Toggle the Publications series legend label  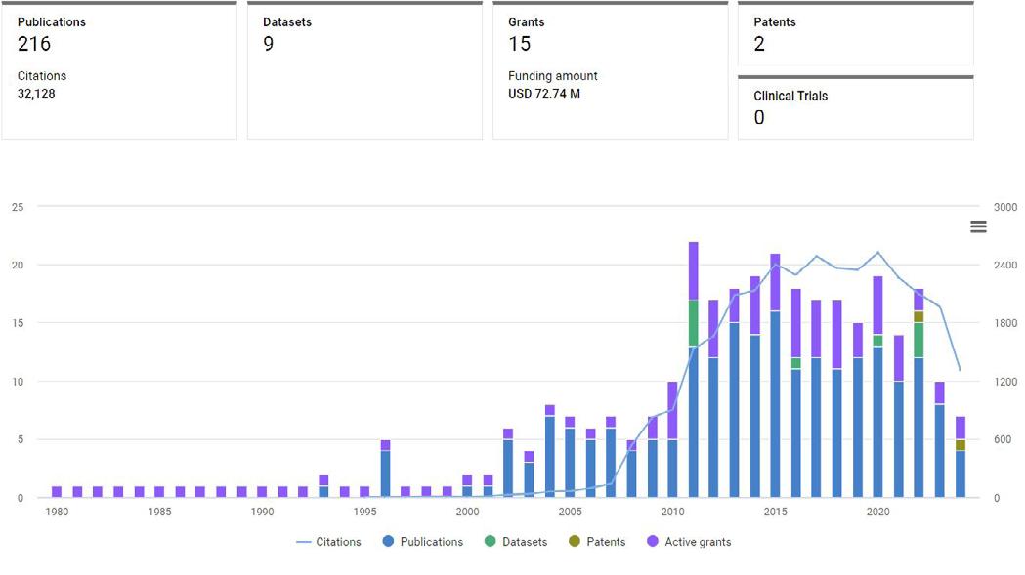(431, 542)
